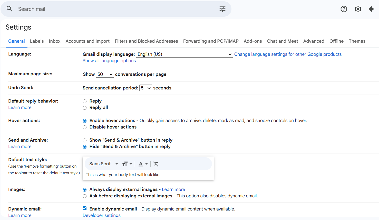Uncheck Enable dynamic email
The width and height of the screenshot is (379, 220).
click(x=84, y=208)
